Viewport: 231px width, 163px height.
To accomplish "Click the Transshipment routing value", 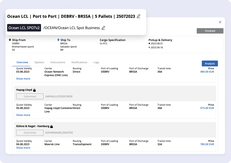I will click(82, 144).
